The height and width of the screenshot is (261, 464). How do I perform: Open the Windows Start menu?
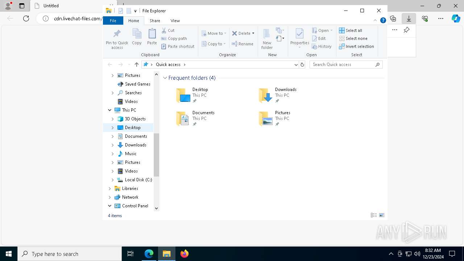tap(9, 254)
